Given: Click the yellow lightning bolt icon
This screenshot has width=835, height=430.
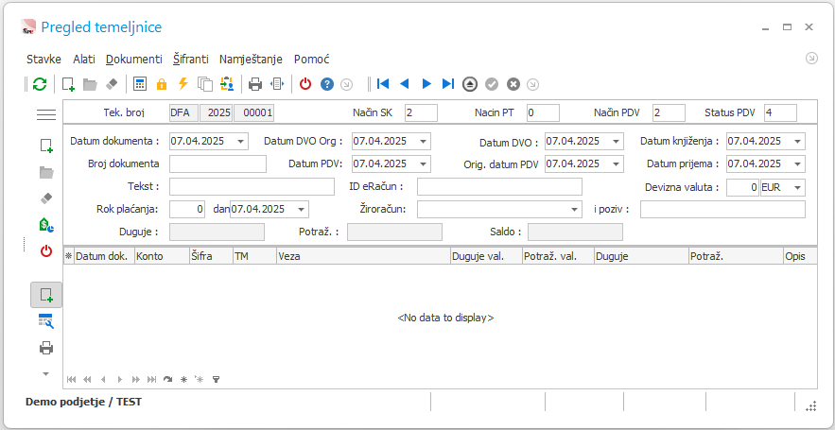Looking at the screenshot, I should [183, 83].
